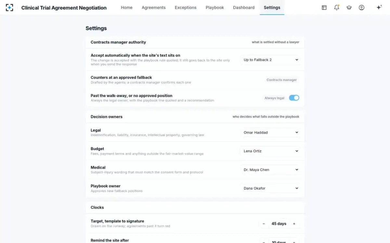Open the user account icon

click(x=361, y=7)
